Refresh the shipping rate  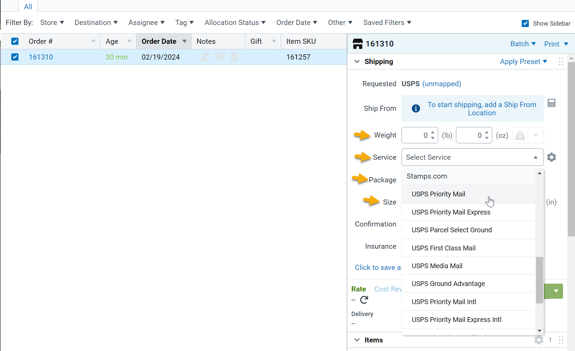click(x=364, y=300)
